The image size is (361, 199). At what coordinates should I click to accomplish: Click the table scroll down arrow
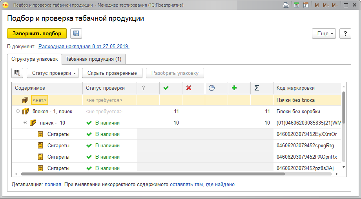point(343,167)
